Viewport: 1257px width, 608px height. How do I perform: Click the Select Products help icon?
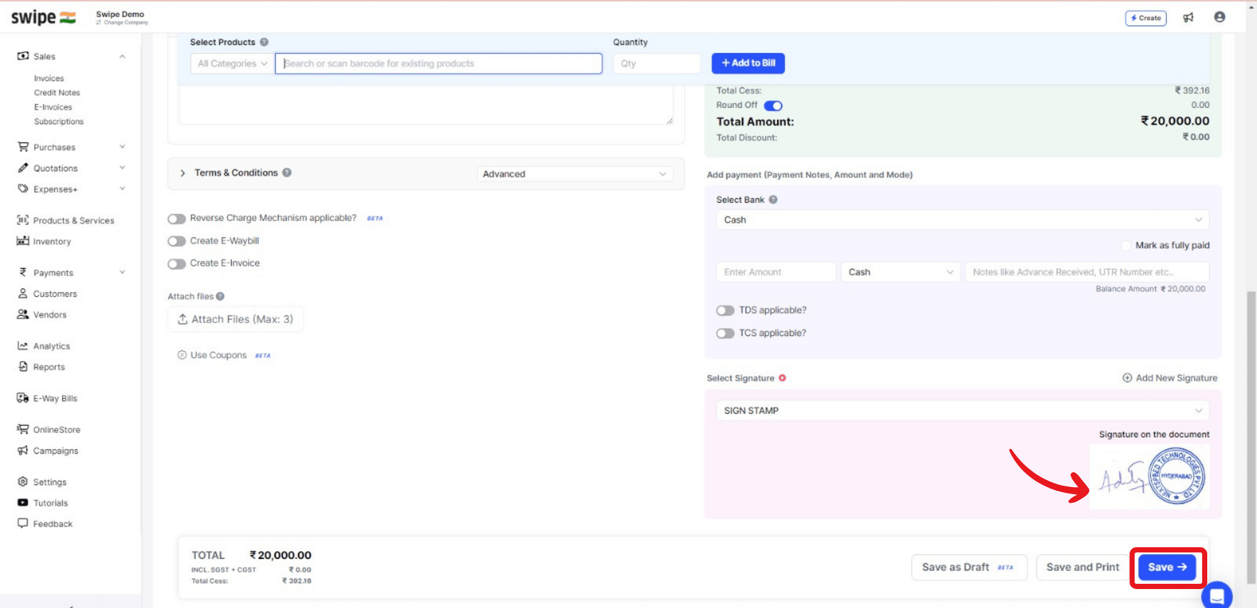[x=264, y=42]
